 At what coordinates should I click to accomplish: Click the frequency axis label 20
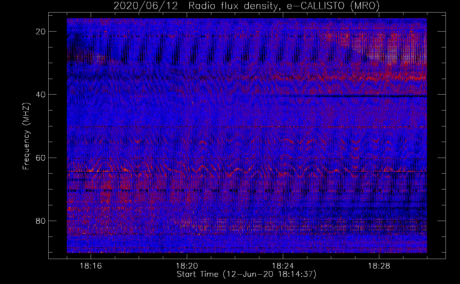(x=41, y=32)
